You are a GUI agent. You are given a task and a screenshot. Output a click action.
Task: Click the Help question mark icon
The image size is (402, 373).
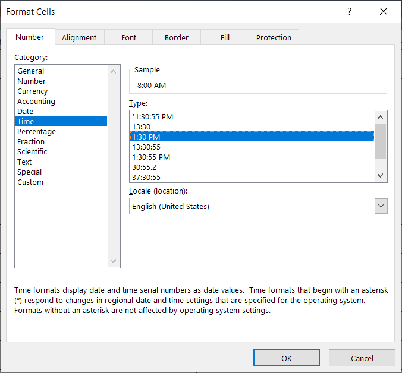click(x=349, y=12)
